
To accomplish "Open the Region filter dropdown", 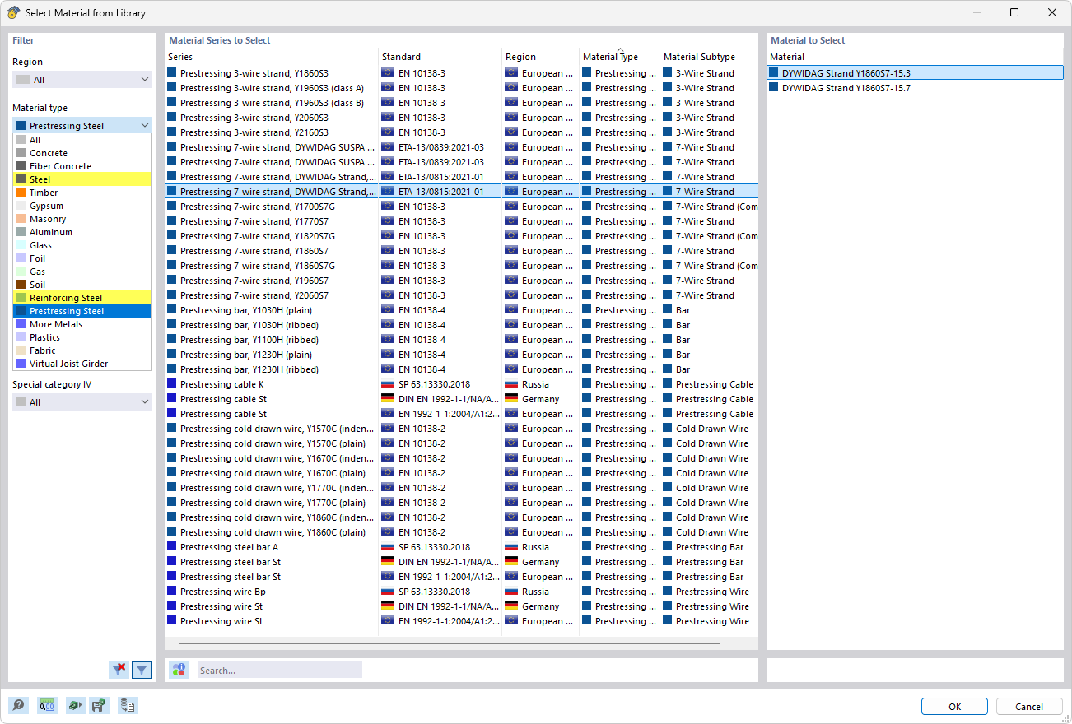I will (82, 79).
